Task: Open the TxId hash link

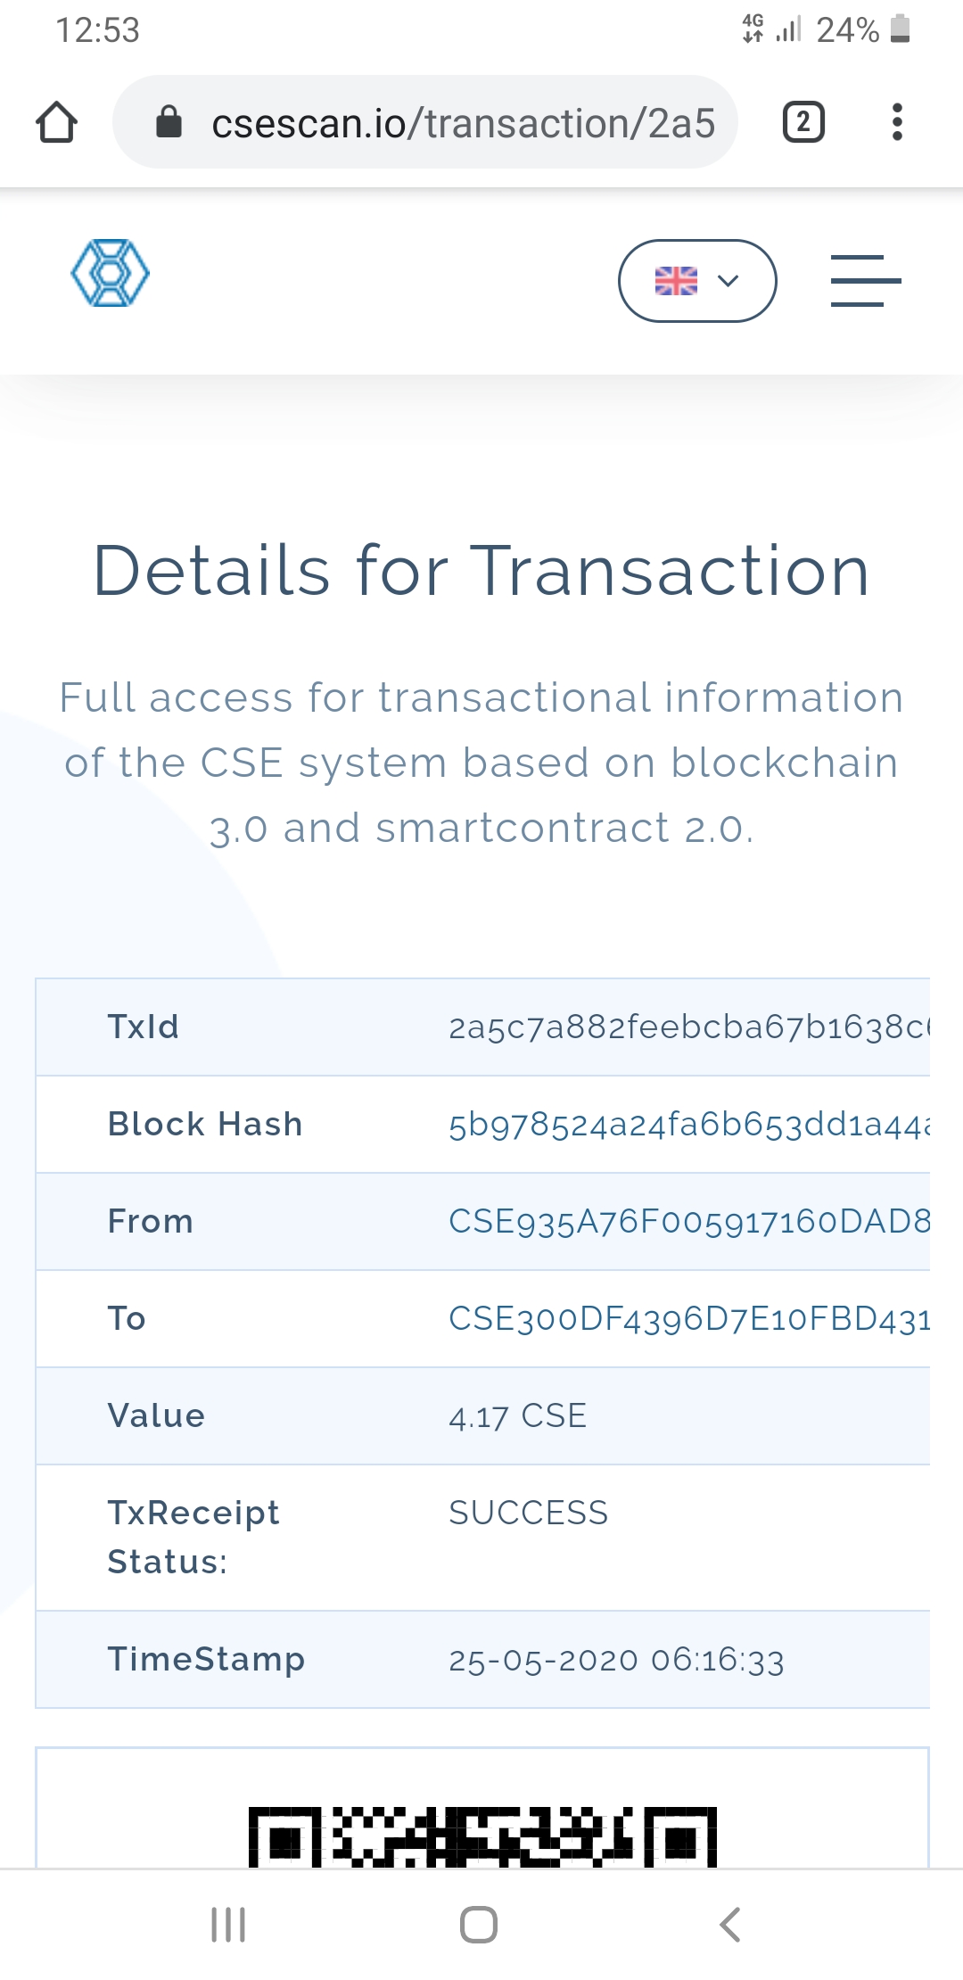Action: (x=687, y=1027)
